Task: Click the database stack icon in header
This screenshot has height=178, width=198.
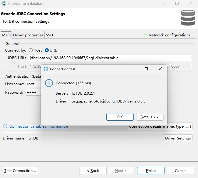Action: tap(188, 18)
